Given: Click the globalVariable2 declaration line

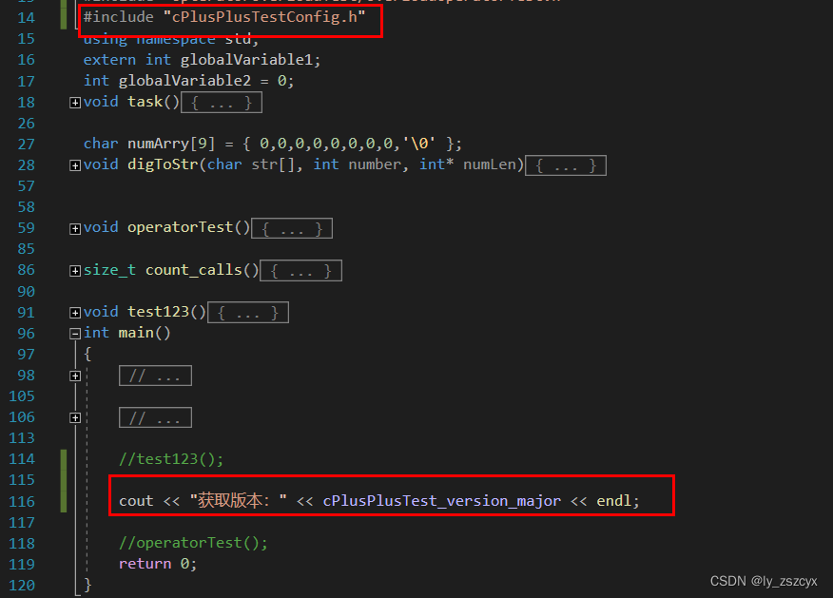Looking at the screenshot, I should click(x=190, y=81).
